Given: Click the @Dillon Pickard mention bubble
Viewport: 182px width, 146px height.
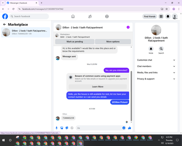Looking at the screenshot, I should (x=120, y=102).
